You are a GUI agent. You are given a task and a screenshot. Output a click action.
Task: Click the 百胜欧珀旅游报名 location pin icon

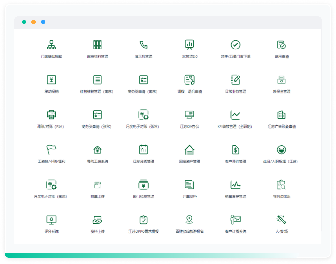(x=190, y=219)
